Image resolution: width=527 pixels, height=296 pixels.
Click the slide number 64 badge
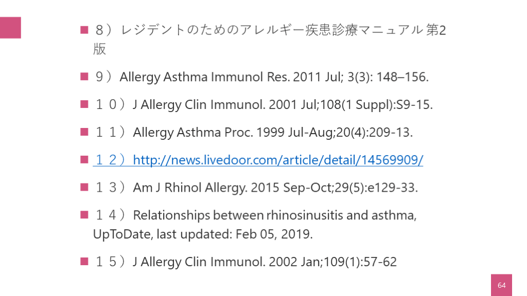point(501,285)
